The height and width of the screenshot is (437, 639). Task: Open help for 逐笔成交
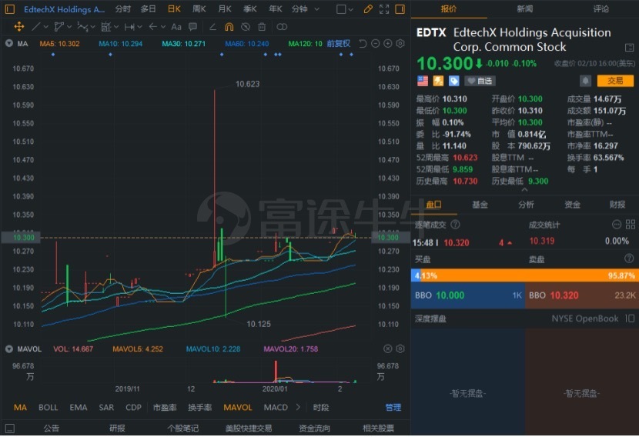click(x=455, y=225)
